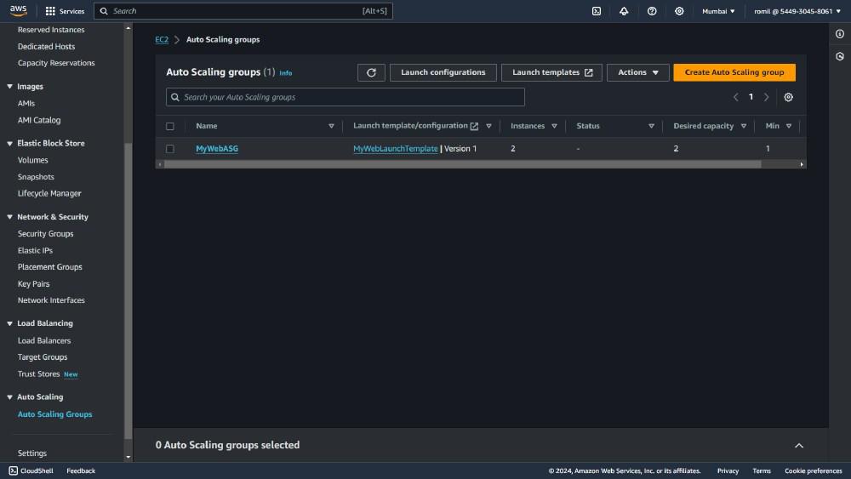Go to previous page arrow
Image resolution: width=851 pixels, height=479 pixels.
(x=736, y=97)
